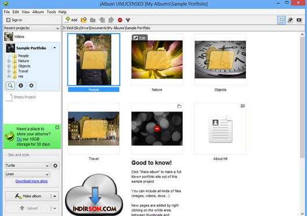Click the search magnifier icon
This screenshot has width=307, height=216.
pos(10,85)
